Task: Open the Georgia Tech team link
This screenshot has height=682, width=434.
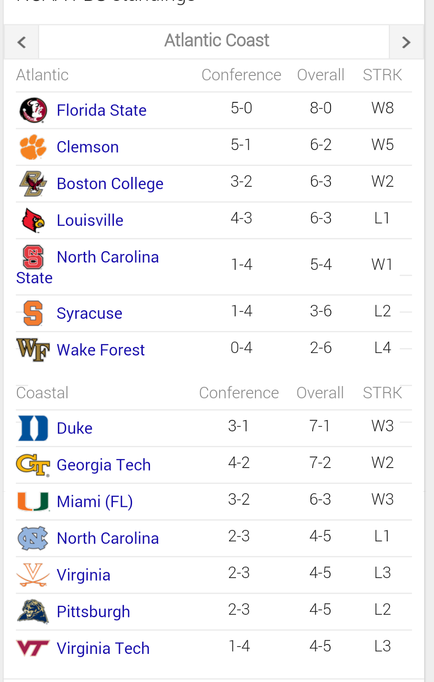Action: click(104, 465)
